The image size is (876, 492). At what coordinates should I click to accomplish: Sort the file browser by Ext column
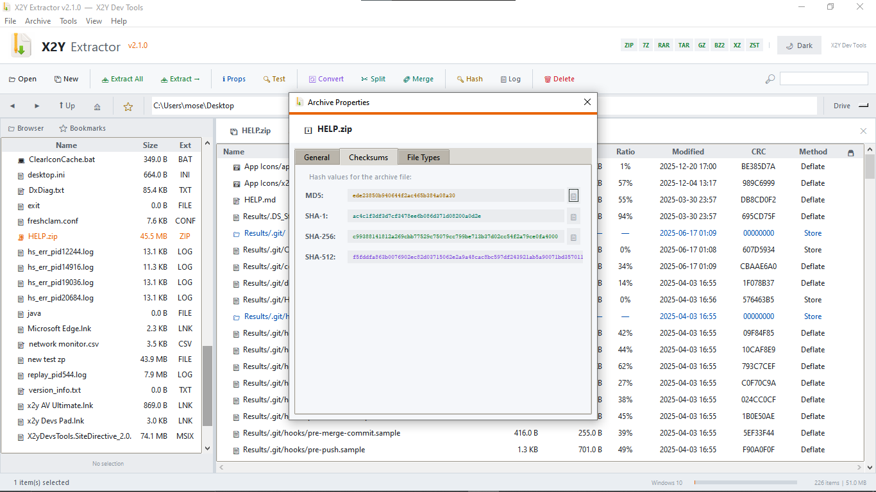tap(185, 145)
